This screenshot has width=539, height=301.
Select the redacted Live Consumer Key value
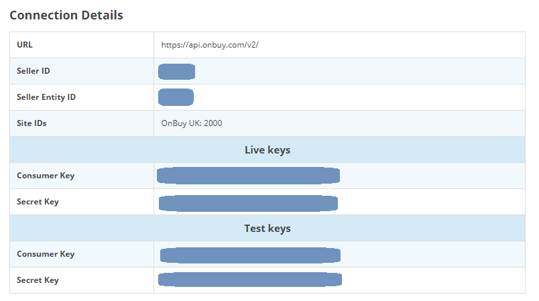coord(248,176)
